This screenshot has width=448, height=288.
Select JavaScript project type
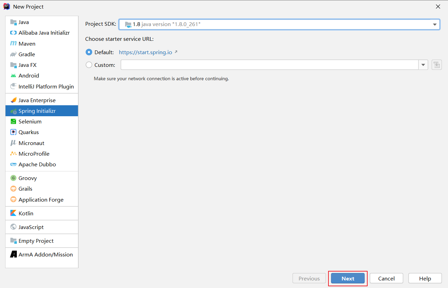click(42, 227)
